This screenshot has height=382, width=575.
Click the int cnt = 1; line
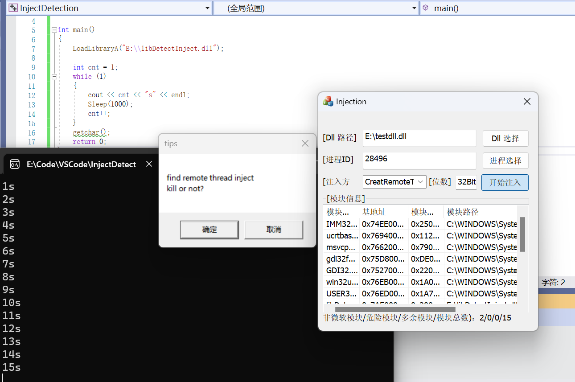(95, 67)
